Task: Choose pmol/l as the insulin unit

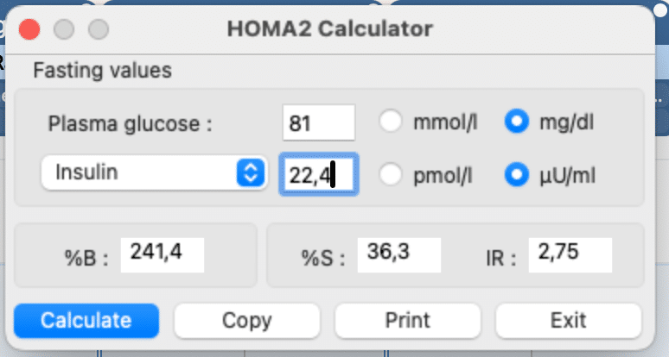Action: tap(392, 175)
